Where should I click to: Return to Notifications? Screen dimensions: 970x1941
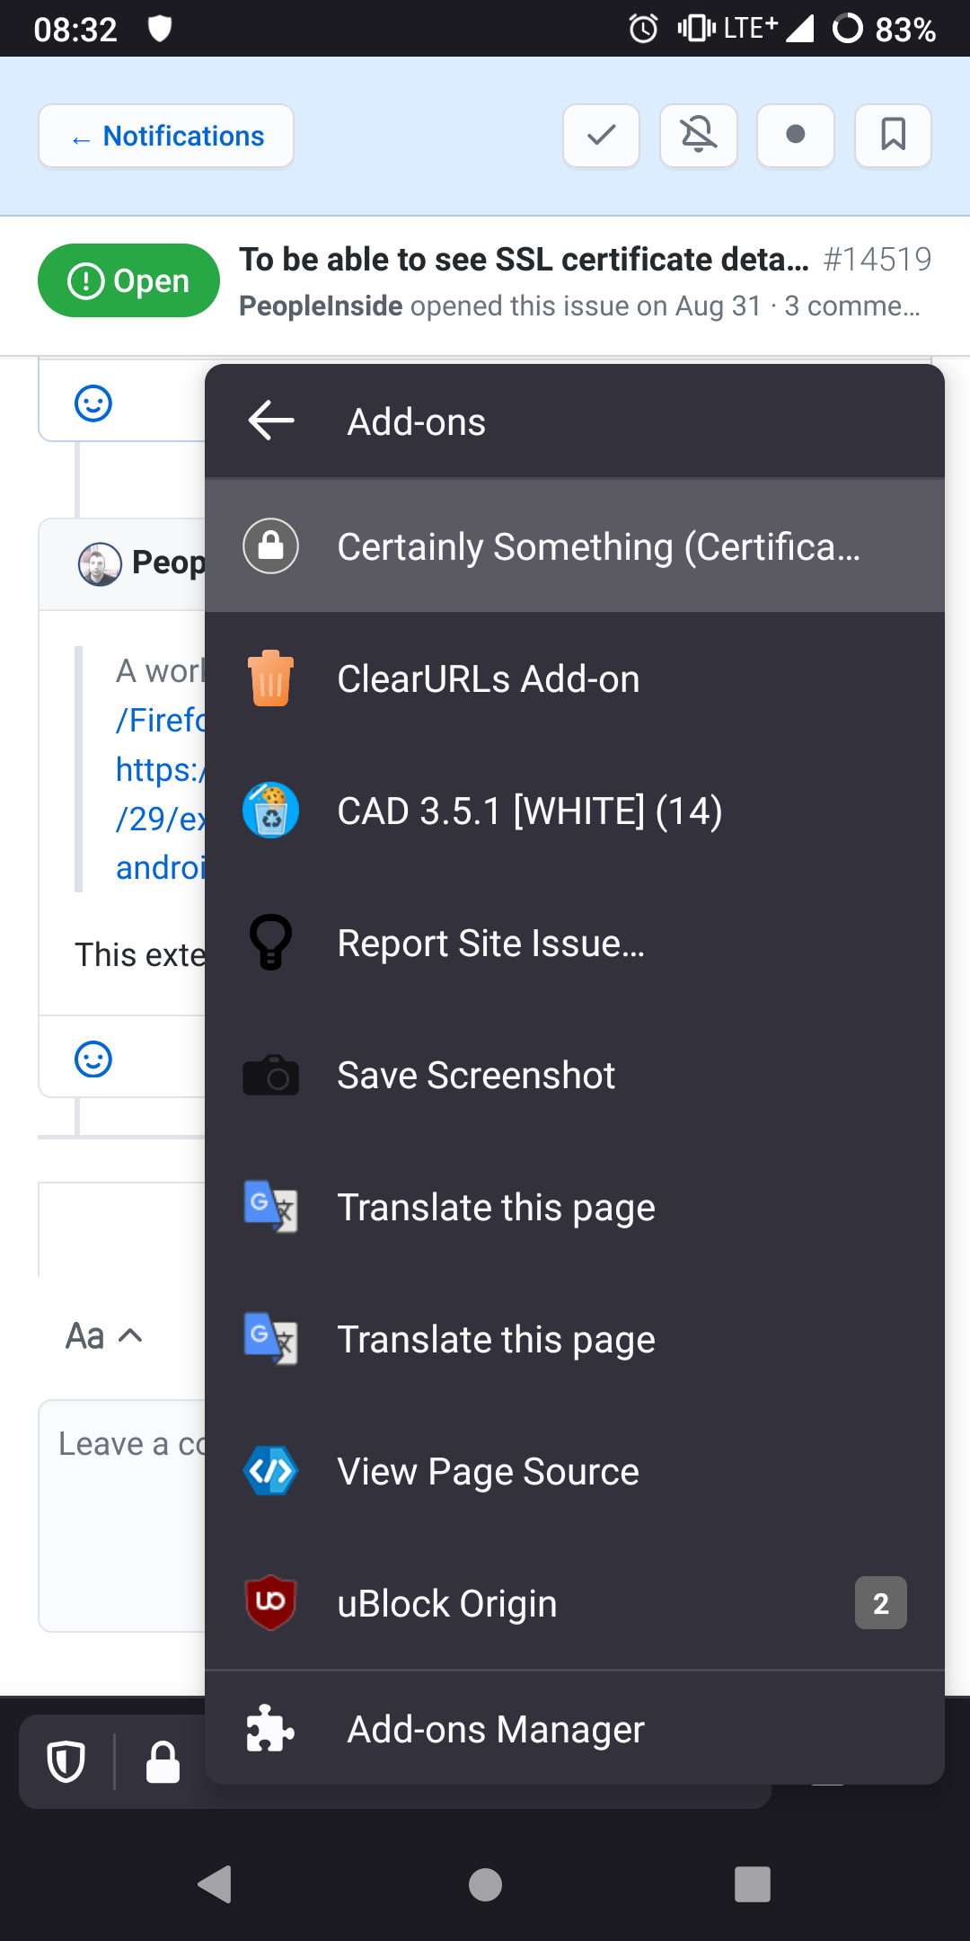[x=166, y=136]
